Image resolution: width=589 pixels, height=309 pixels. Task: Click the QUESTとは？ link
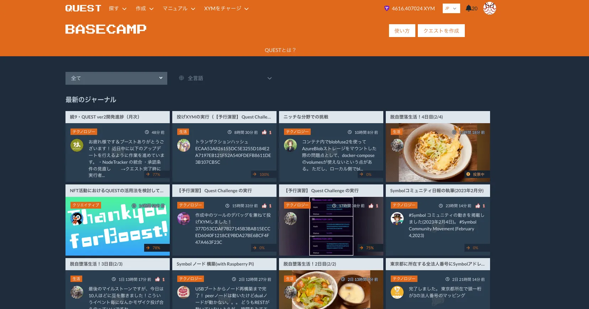point(280,50)
